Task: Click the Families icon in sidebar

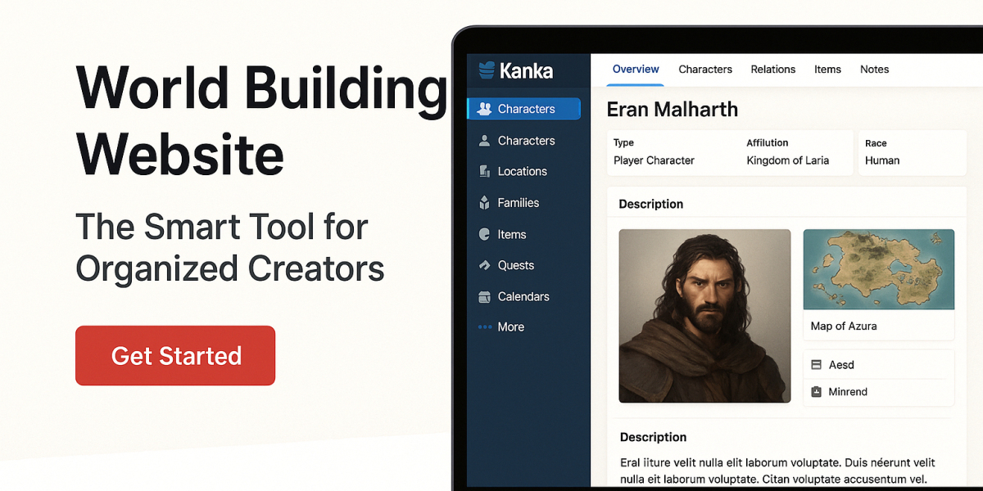Action: pos(484,203)
